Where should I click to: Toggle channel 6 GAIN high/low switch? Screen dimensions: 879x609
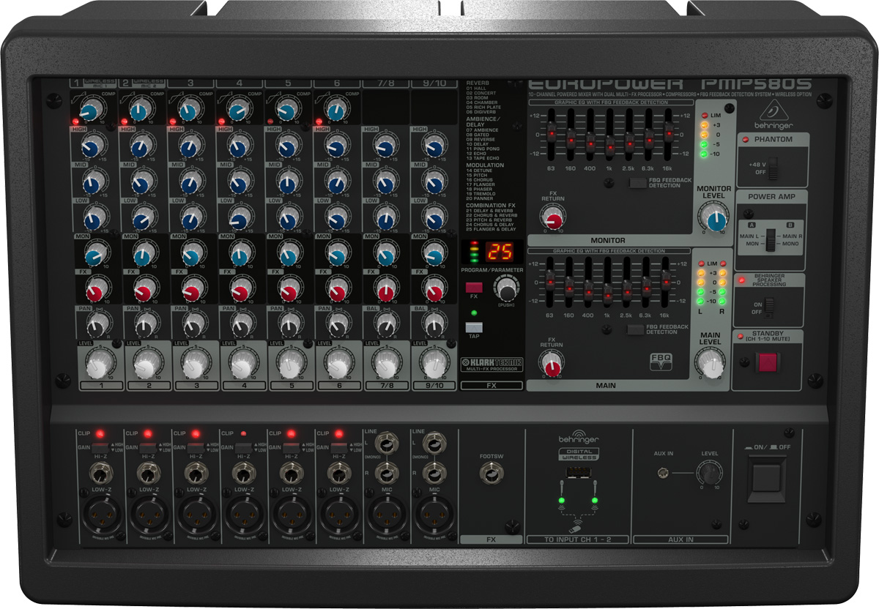click(338, 447)
